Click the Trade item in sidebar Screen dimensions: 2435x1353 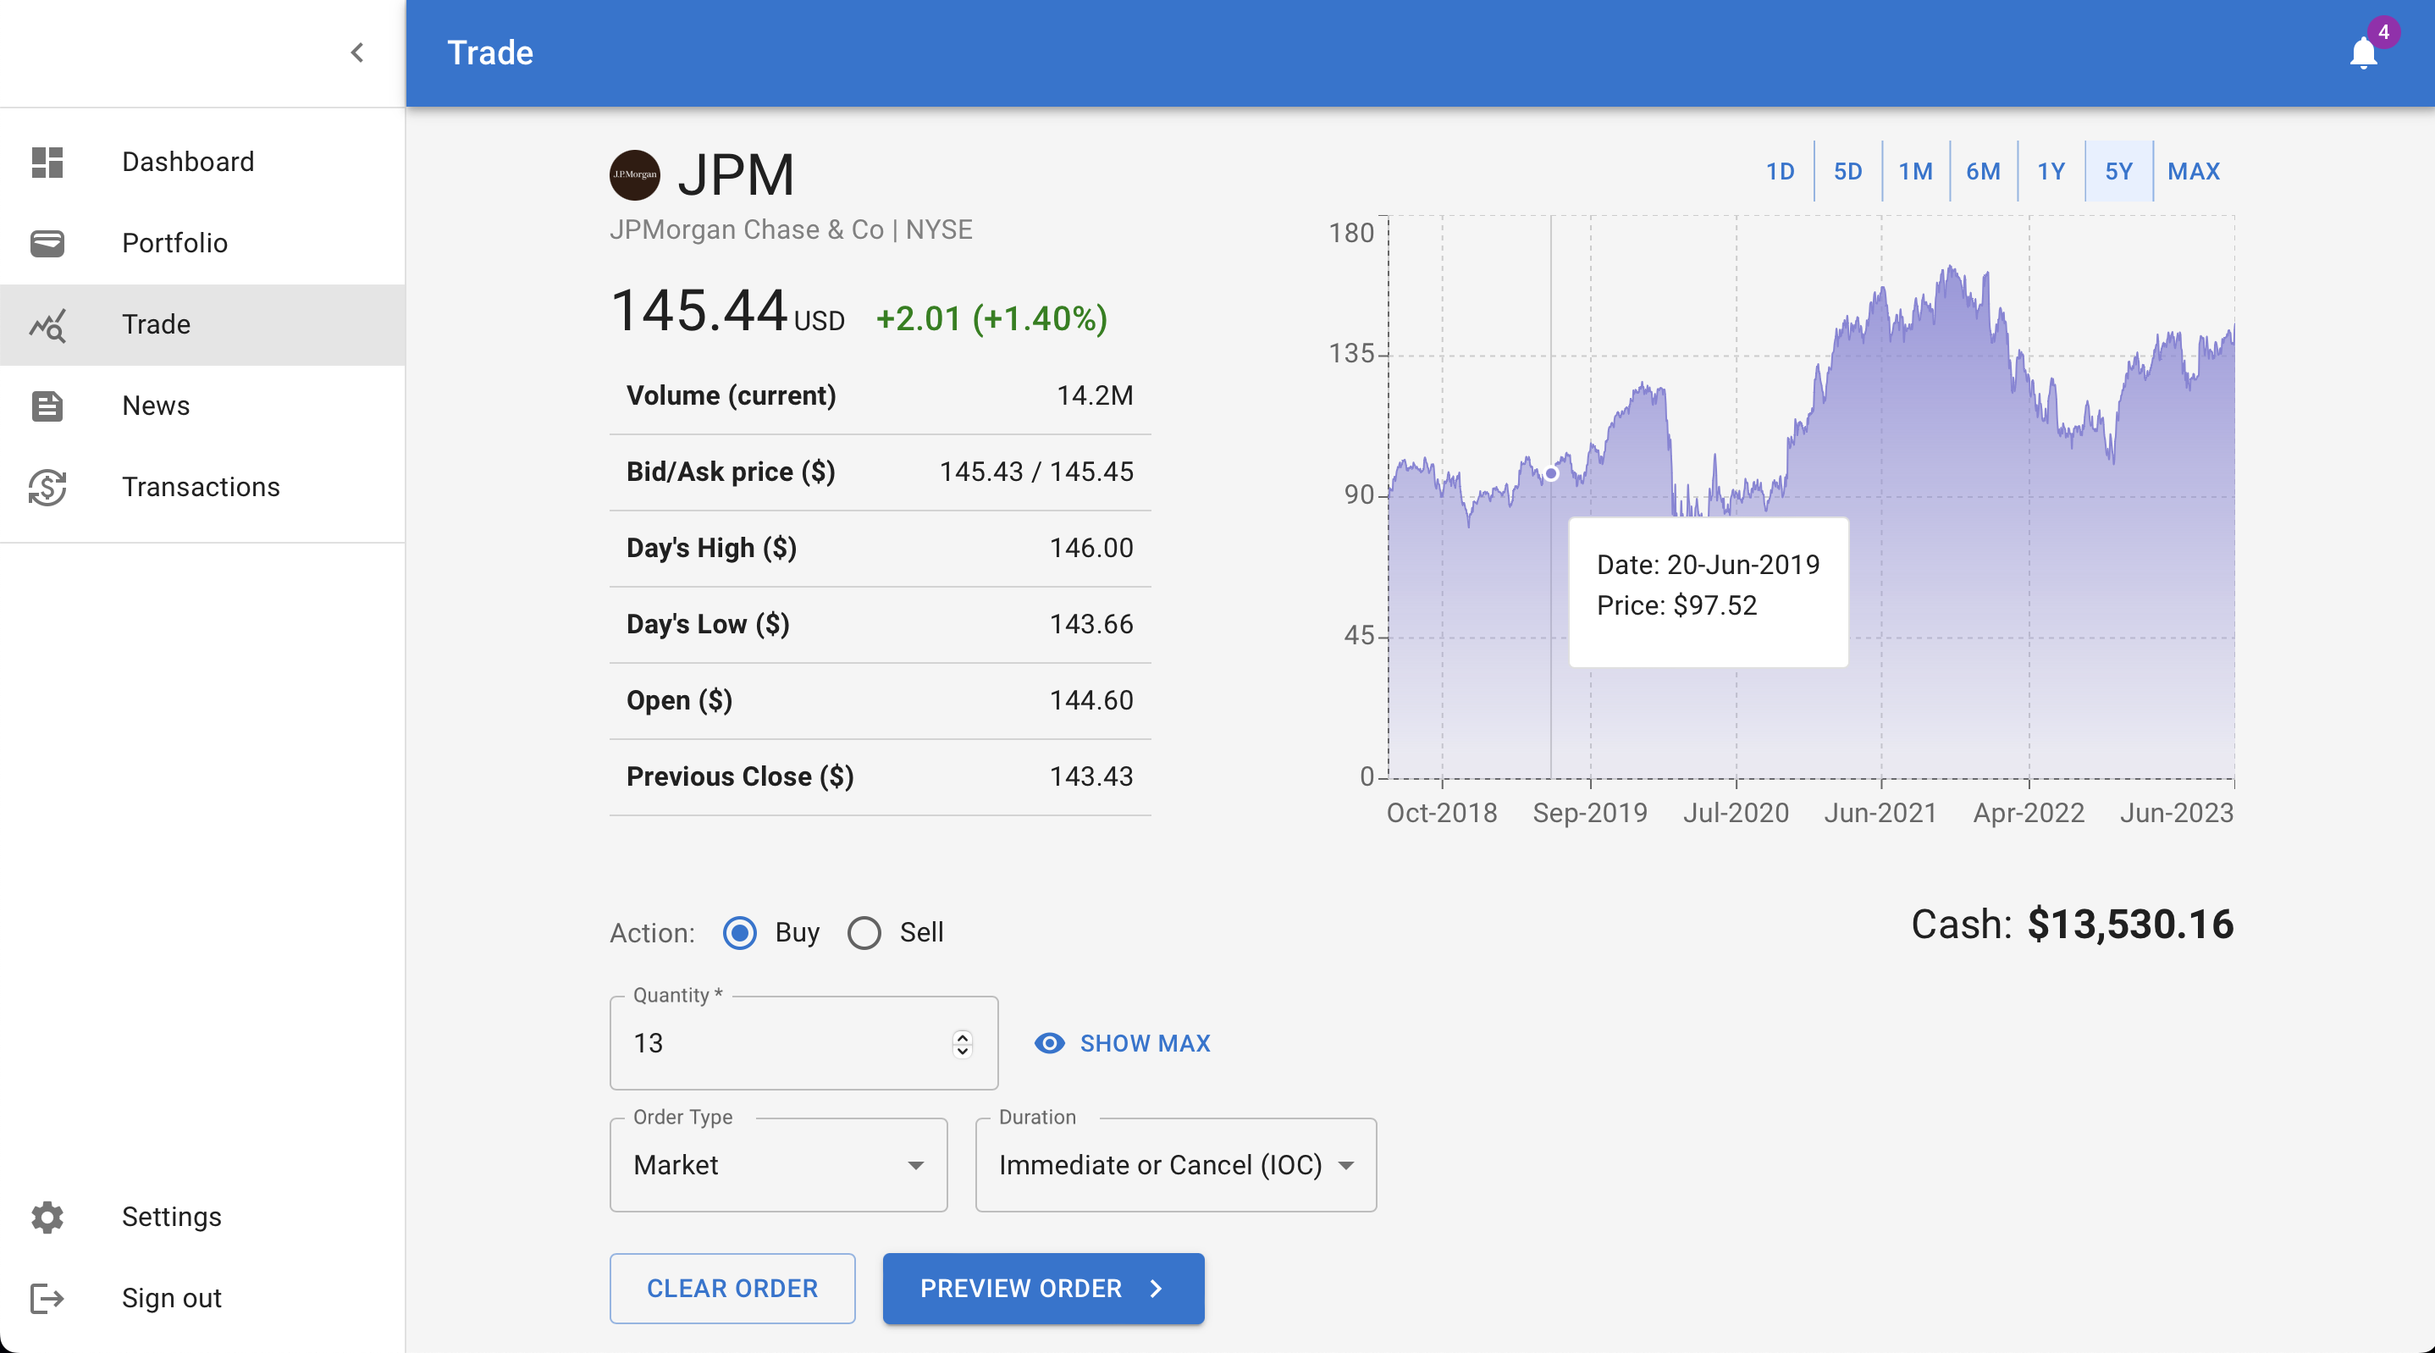click(x=202, y=324)
